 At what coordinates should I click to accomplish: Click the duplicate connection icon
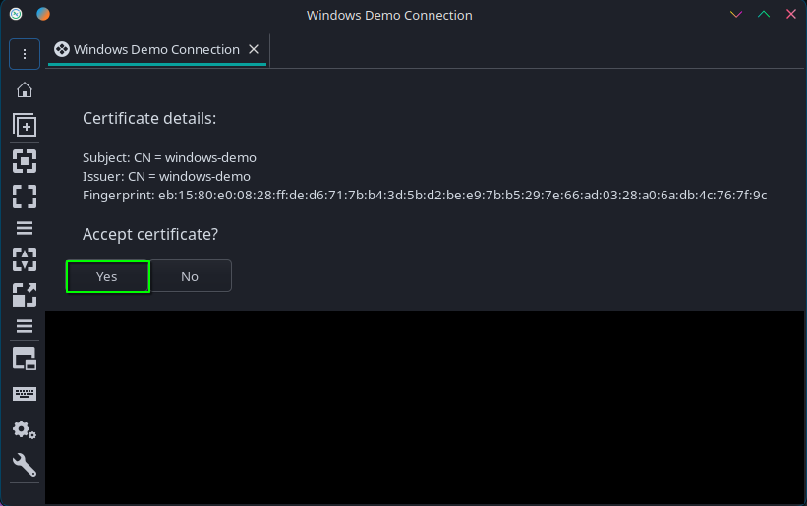pyautogui.click(x=25, y=126)
